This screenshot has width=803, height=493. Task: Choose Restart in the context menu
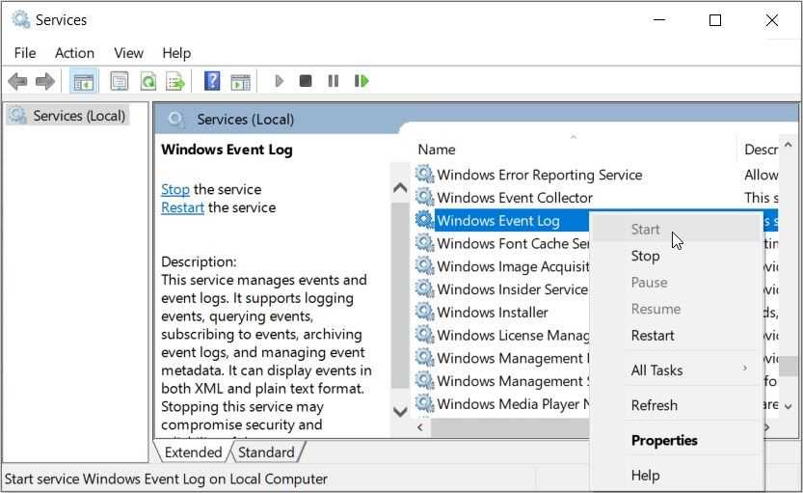653,335
